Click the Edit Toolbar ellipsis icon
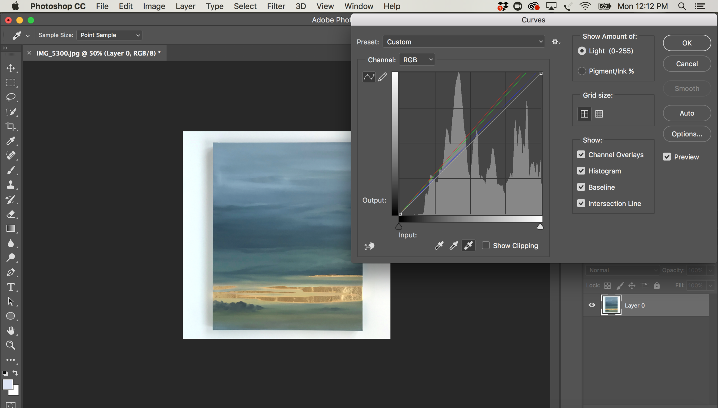The height and width of the screenshot is (408, 718). [x=11, y=360]
